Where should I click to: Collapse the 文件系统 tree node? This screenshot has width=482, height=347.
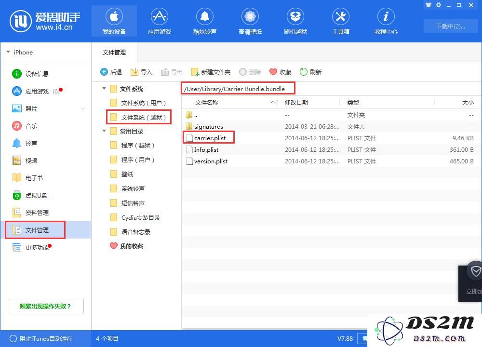104,89
